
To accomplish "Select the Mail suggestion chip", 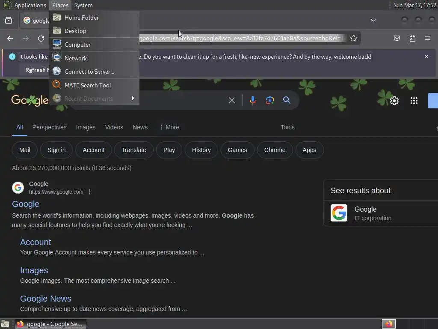I will pos(24,150).
